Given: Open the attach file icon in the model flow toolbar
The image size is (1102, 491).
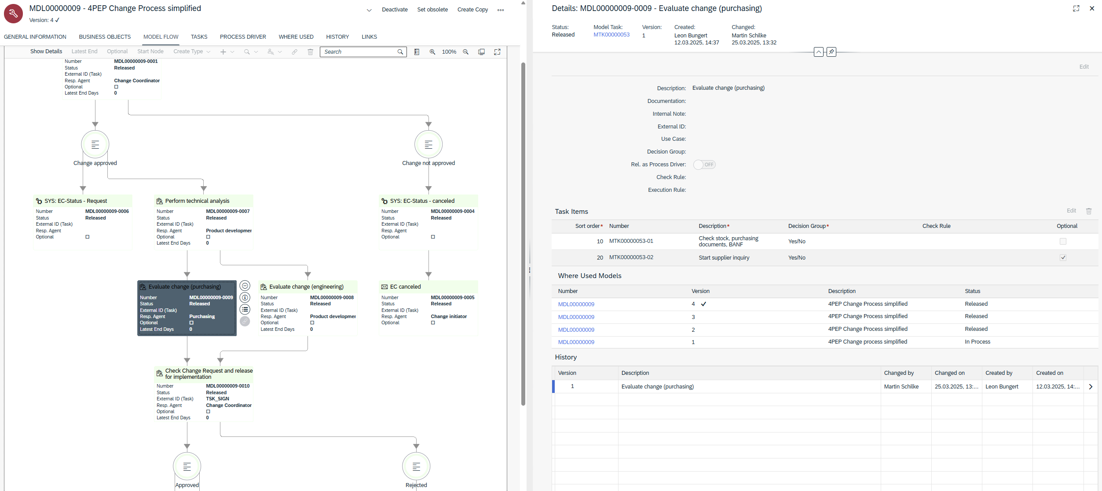Looking at the screenshot, I should [294, 51].
